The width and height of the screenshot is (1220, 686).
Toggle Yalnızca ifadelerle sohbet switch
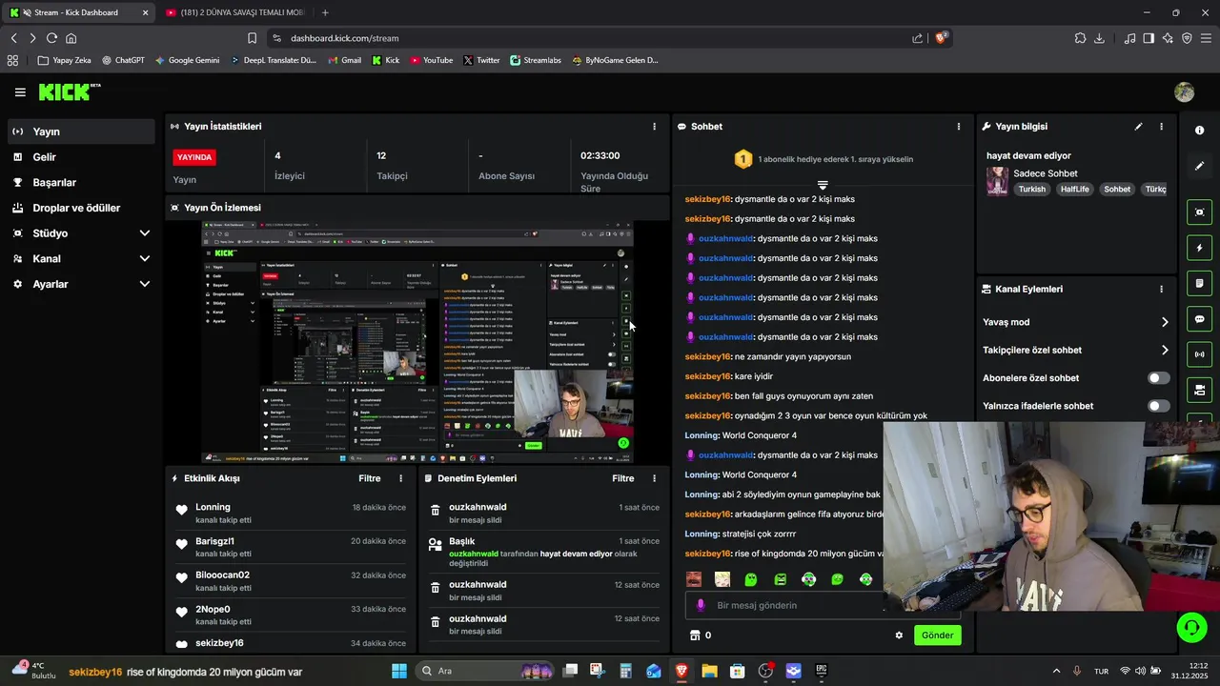coord(1158,406)
